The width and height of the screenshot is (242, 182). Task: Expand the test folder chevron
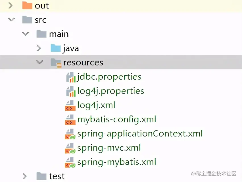tap(24, 176)
